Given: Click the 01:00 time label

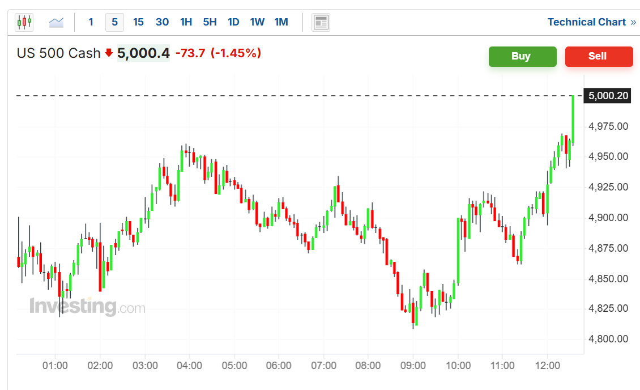Looking at the screenshot, I should click(55, 366).
